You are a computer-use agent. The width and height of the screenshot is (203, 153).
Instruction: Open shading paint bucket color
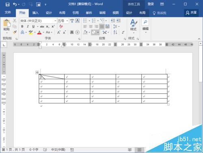(x=85, y=32)
